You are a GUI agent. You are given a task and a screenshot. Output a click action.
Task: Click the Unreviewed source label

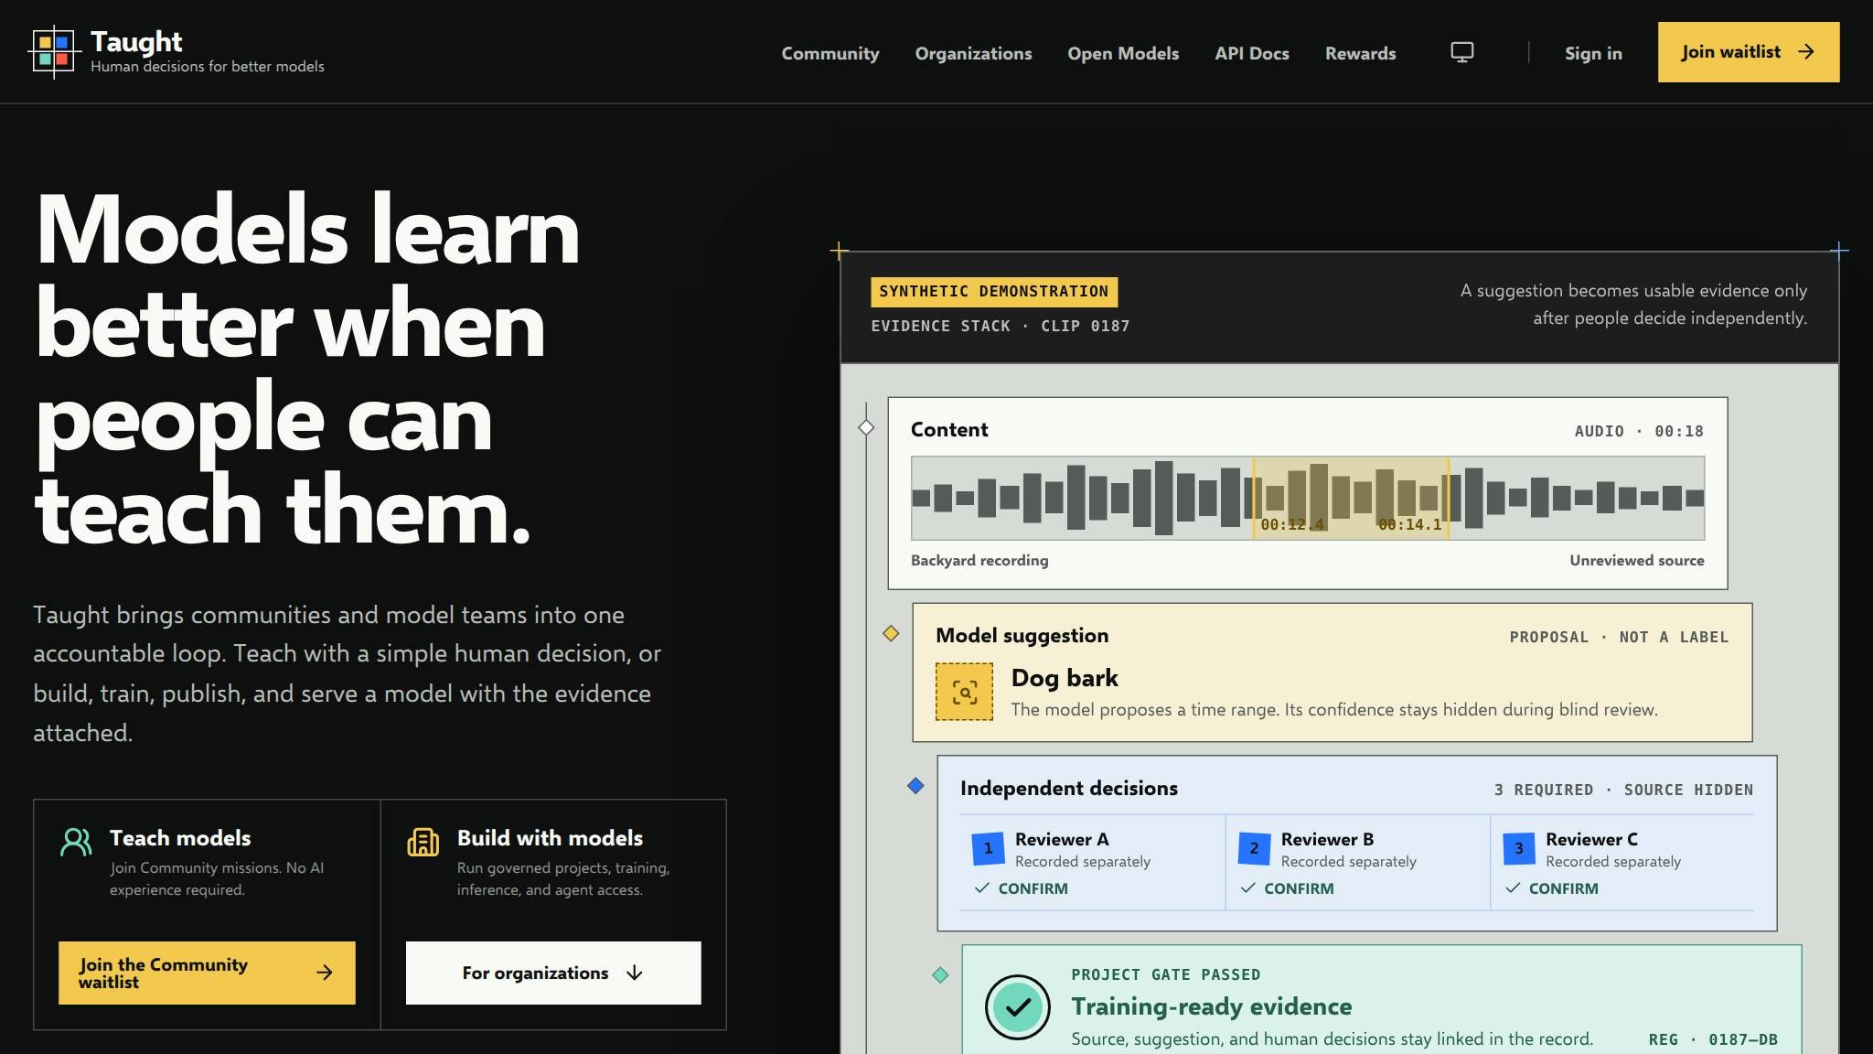coord(1637,560)
